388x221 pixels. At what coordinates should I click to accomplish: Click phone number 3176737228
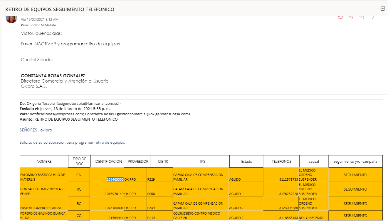point(288,194)
